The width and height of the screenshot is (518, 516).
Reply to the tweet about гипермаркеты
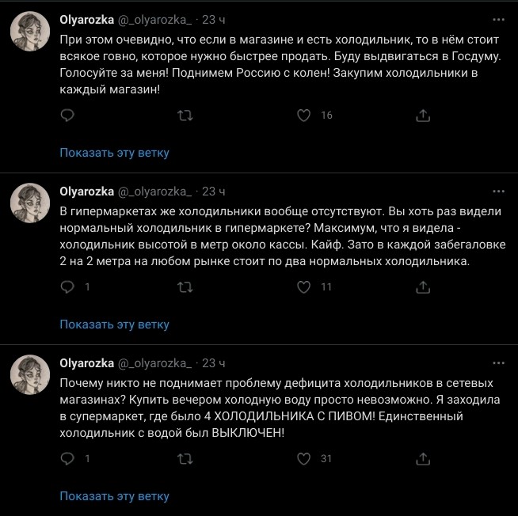click(68, 287)
